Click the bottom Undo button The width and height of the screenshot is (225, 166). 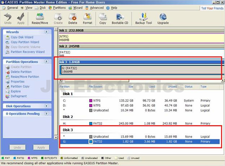17,147
